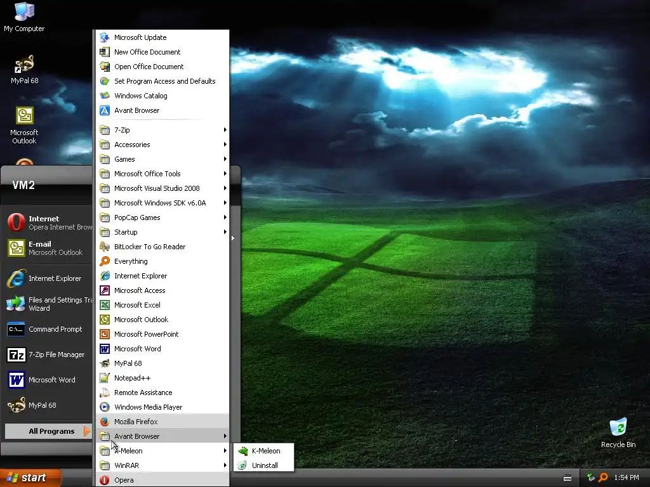Open Command Prompt in Start menu
Screen dimensions: 650x487
(49, 329)
